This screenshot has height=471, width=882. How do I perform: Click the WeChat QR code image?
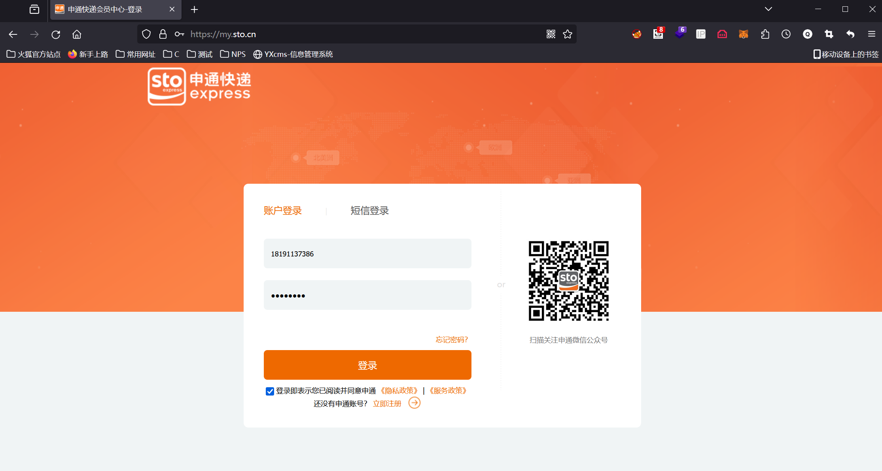coord(569,281)
